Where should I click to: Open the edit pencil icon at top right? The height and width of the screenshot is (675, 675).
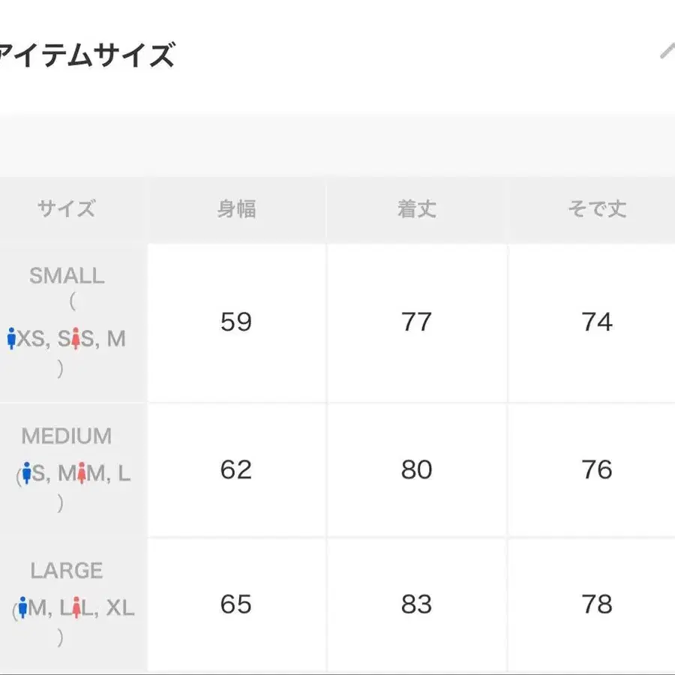pyautogui.click(x=666, y=51)
